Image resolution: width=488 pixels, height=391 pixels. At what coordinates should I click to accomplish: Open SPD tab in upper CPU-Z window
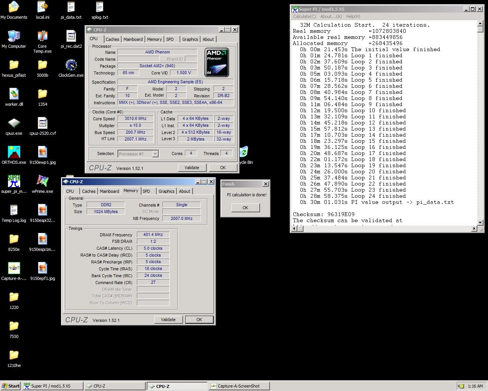tap(170, 39)
